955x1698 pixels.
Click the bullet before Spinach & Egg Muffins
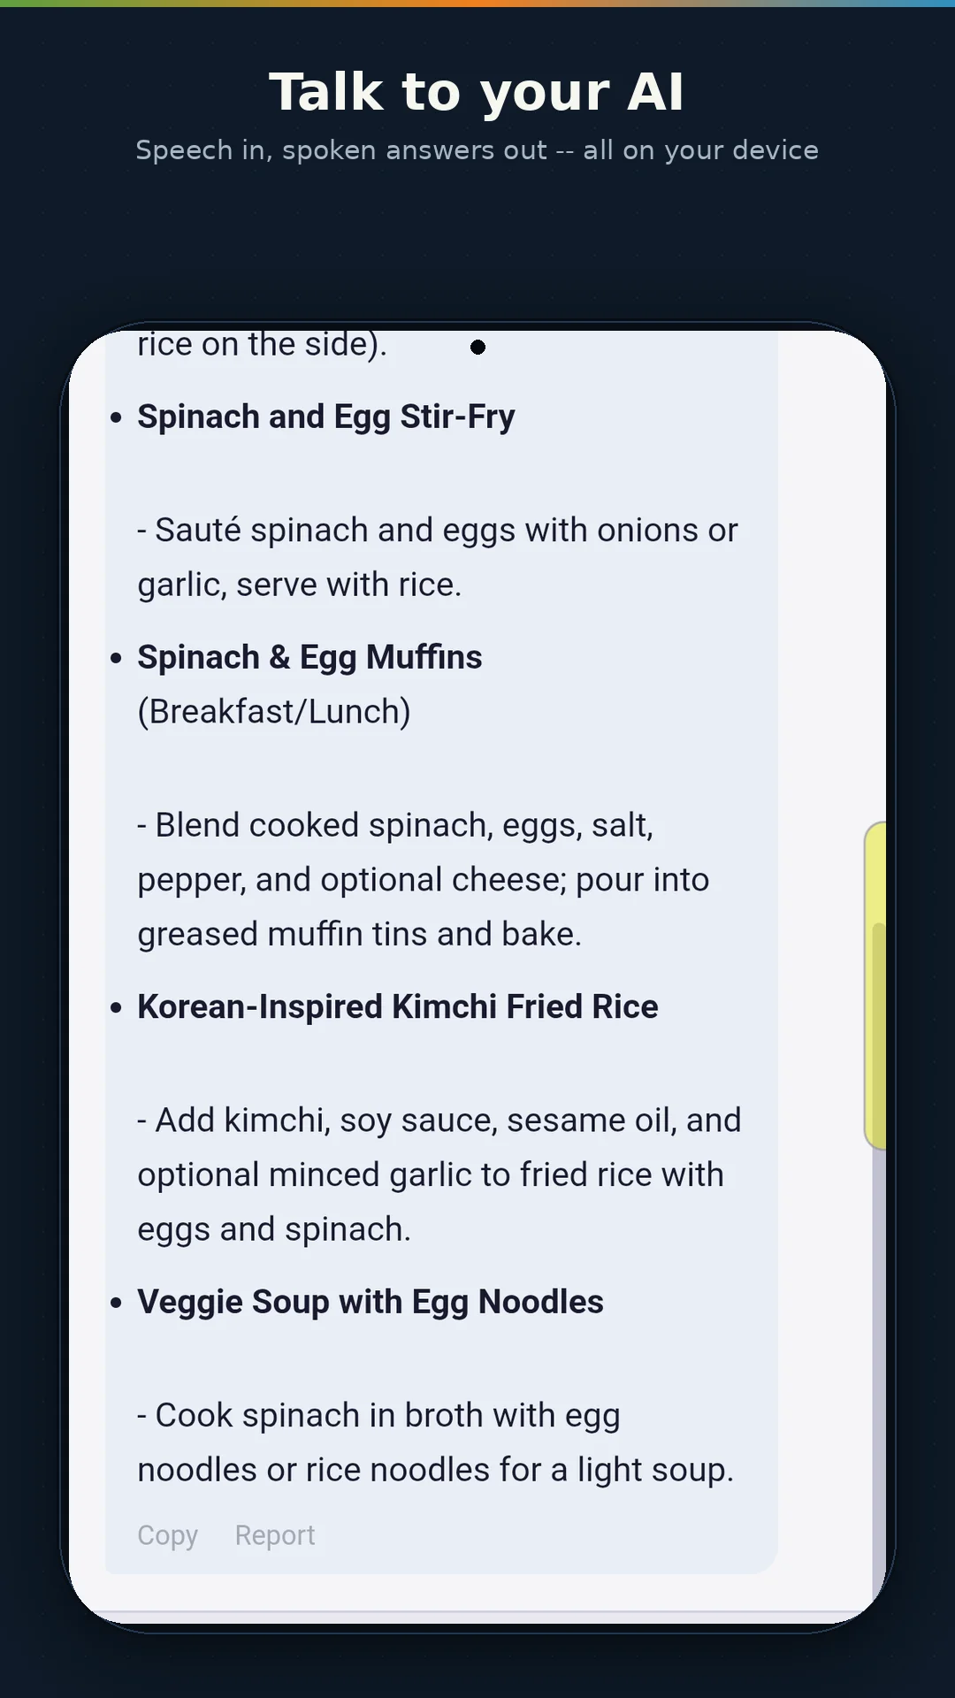[x=116, y=658]
